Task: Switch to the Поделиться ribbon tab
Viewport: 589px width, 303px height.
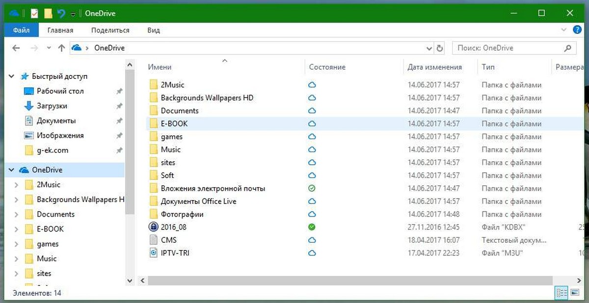Action: point(110,30)
